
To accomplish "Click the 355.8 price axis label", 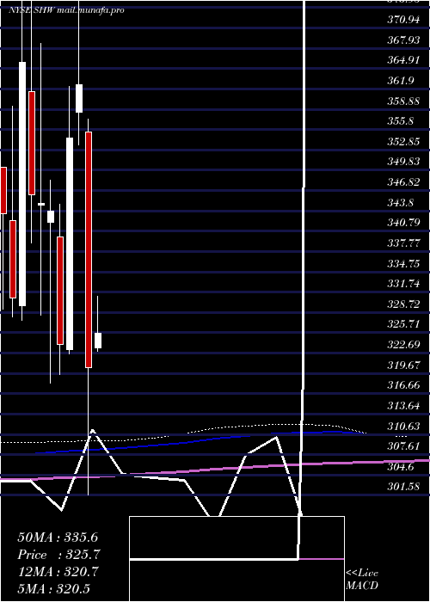I will pos(401,121).
